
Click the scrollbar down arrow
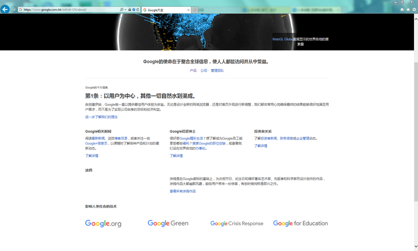click(x=416, y=246)
